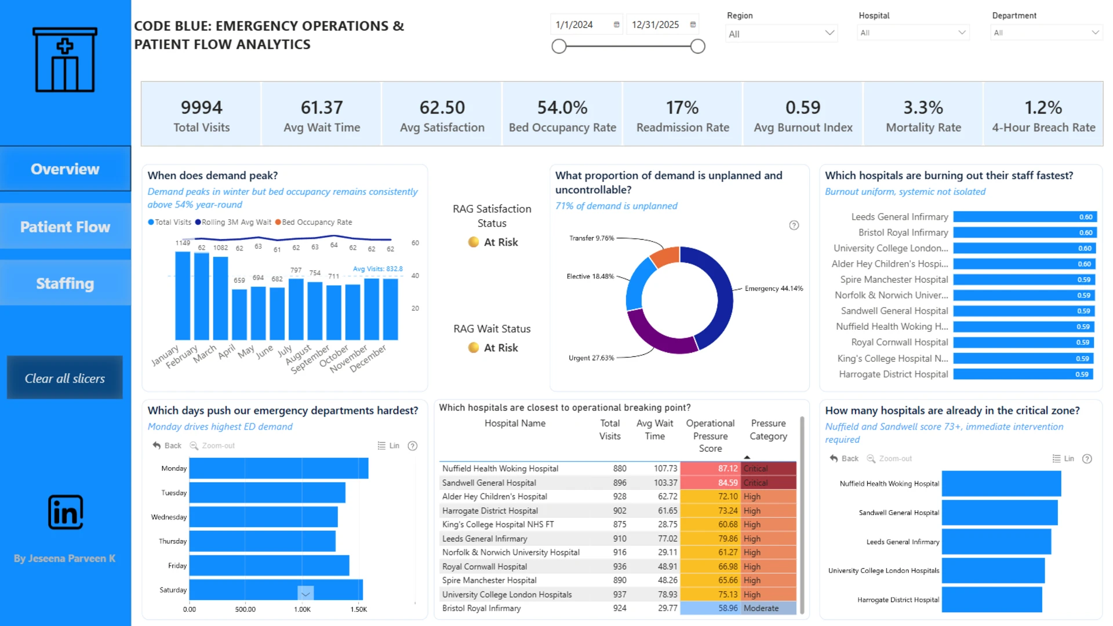
Task: Click help icon on critical zone chart
Action: 1087,458
